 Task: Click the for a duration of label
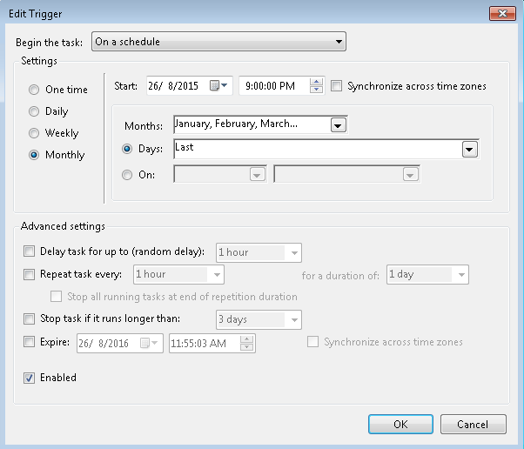pos(340,276)
